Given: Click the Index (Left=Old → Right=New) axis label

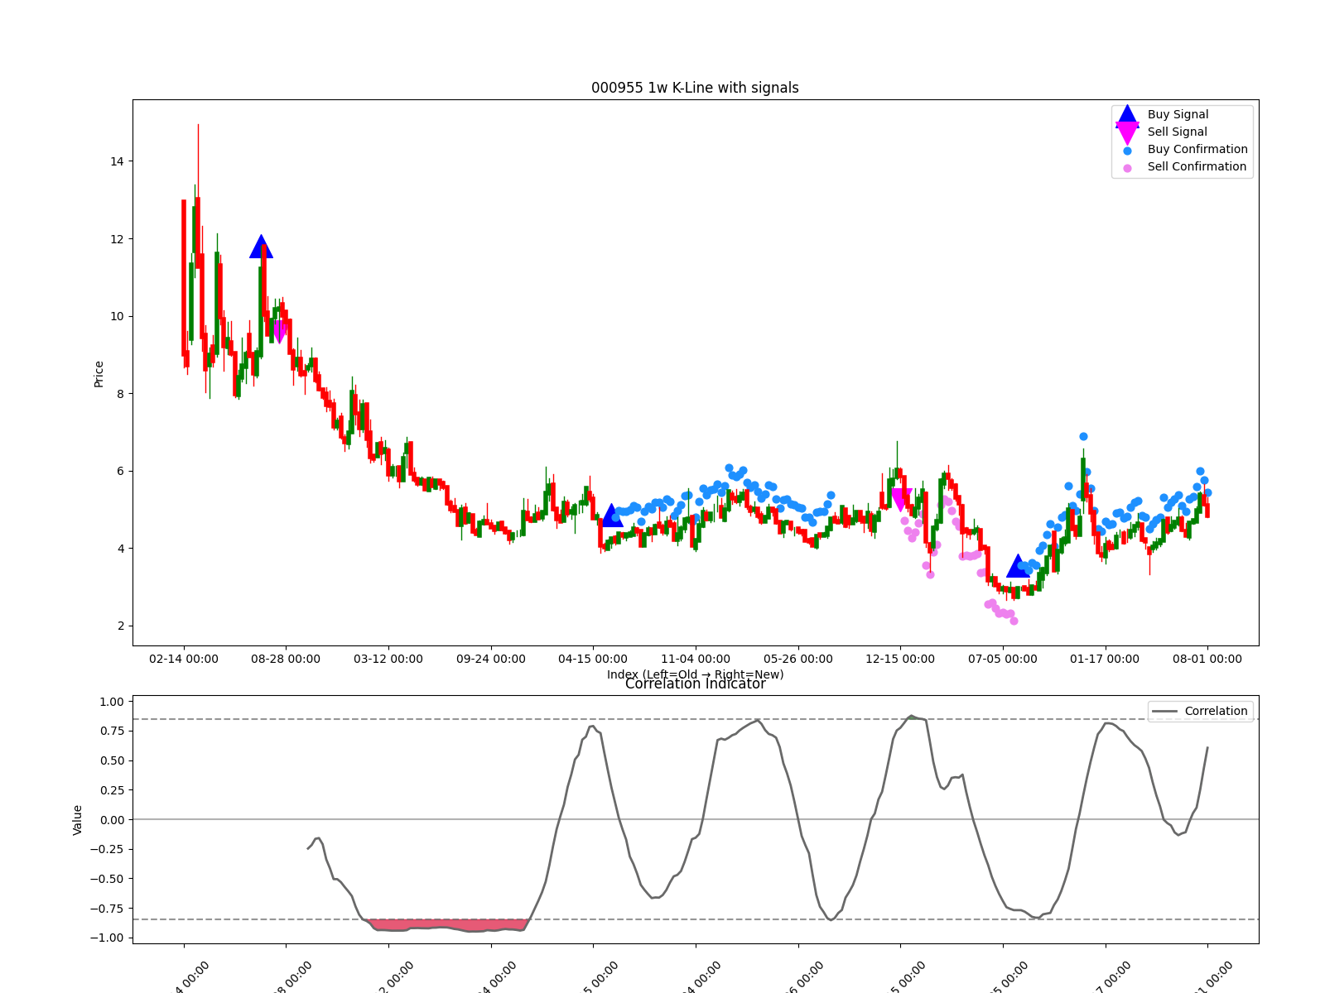Looking at the screenshot, I should 695,674.
